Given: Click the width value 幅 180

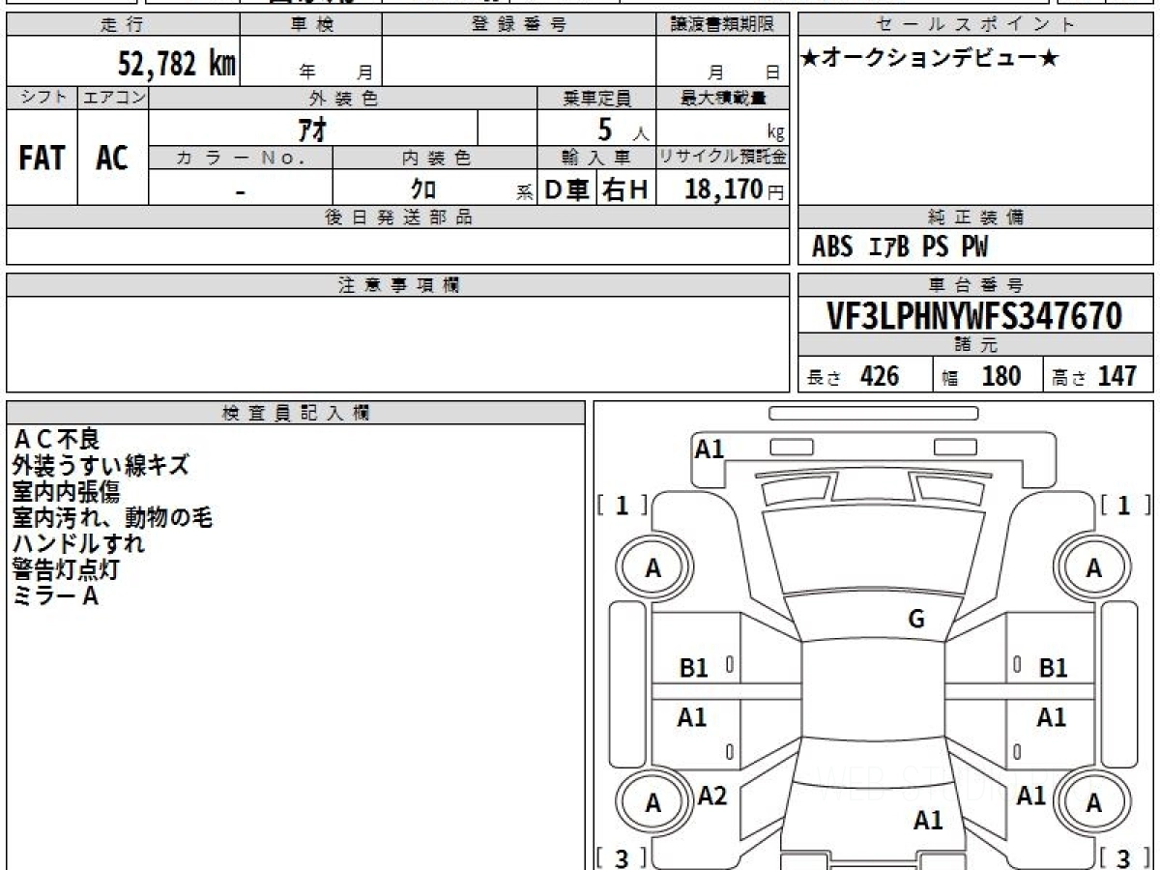Looking at the screenshot, I should click(x=981, y=376).
